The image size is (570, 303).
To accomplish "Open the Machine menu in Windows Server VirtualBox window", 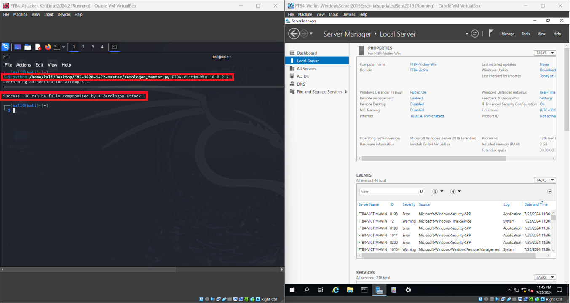I will click(x=305, y=14).
